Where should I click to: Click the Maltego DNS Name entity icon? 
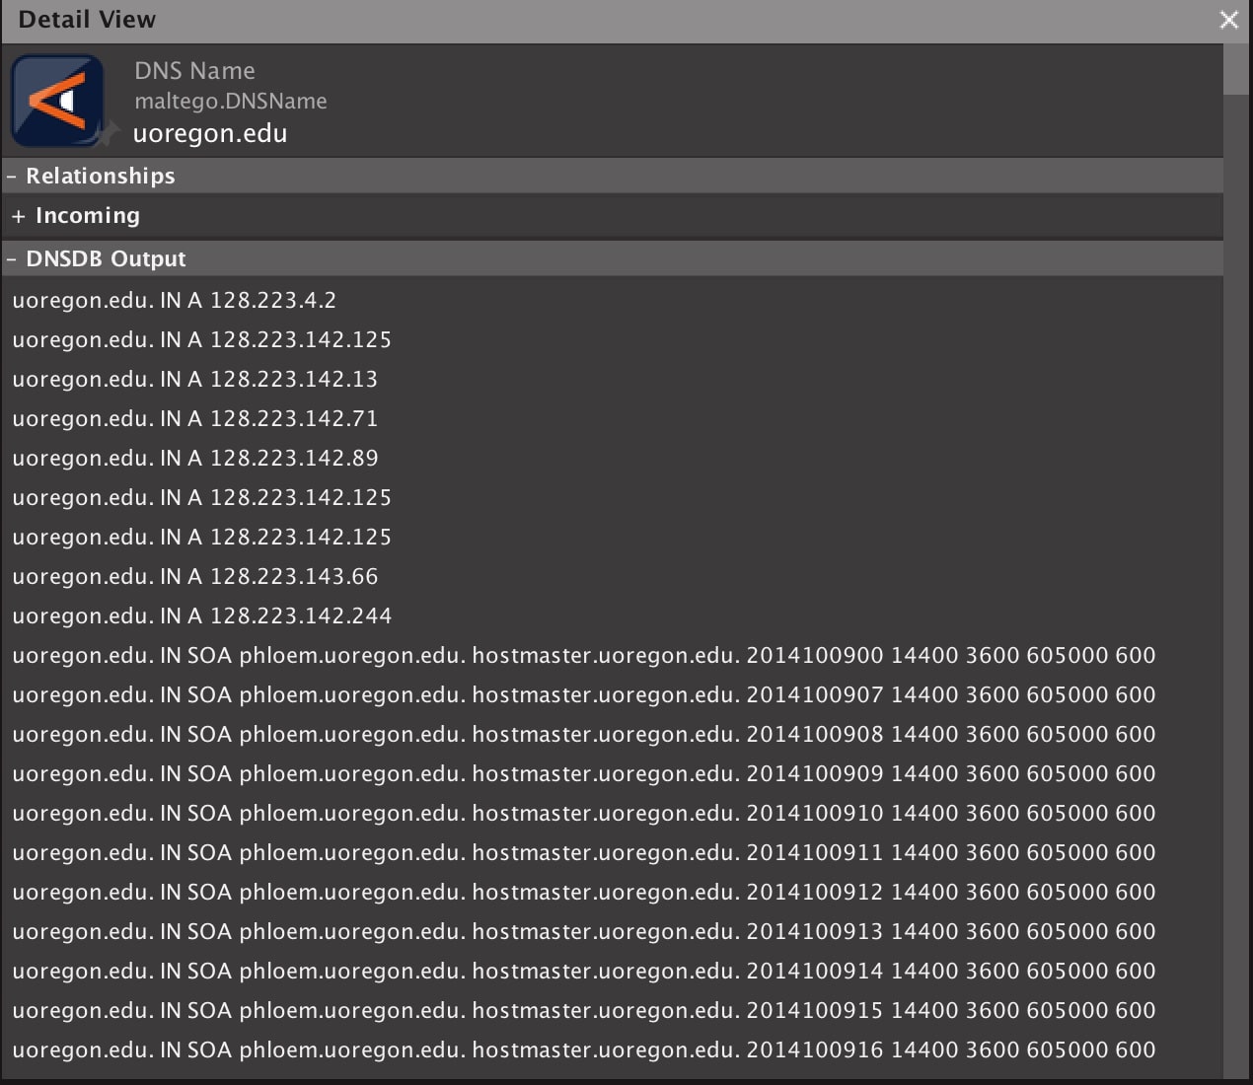pos(57,101)
